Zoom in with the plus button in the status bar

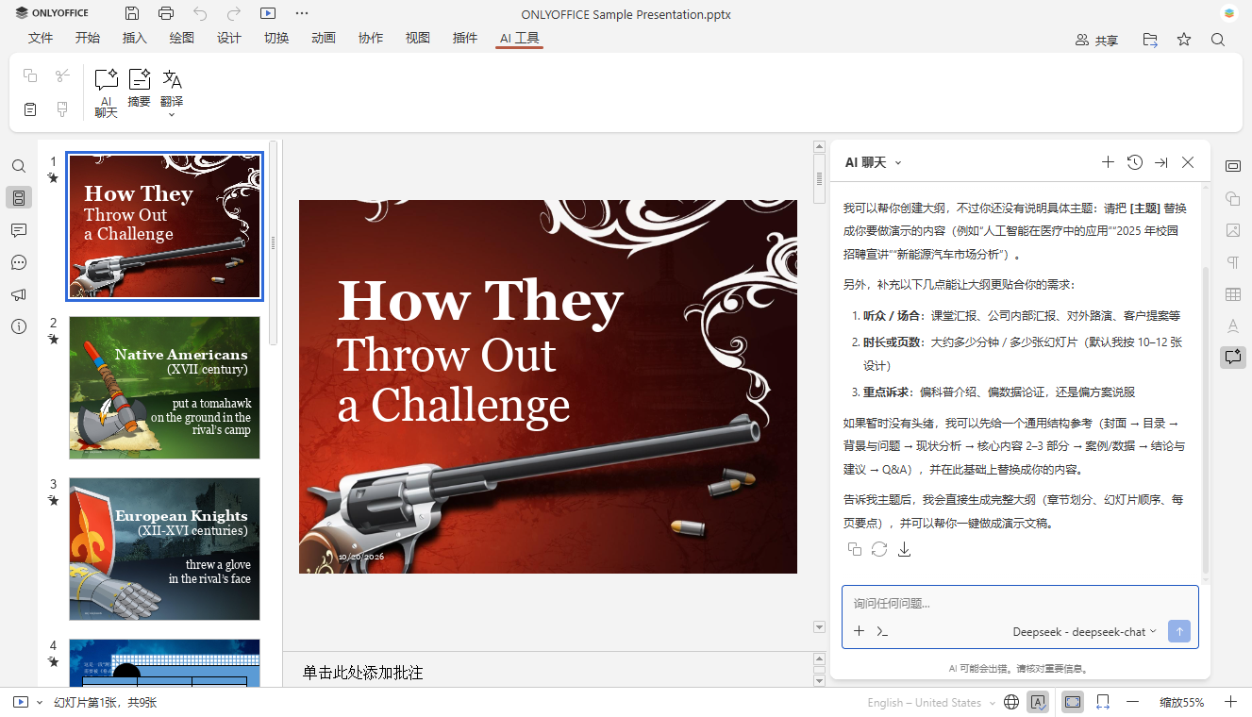coord(1230,702)
